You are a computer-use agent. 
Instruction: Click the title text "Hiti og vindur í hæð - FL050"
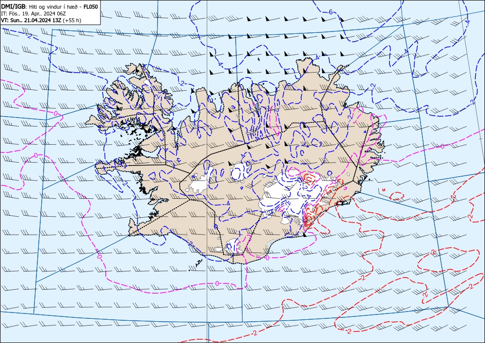64,6
